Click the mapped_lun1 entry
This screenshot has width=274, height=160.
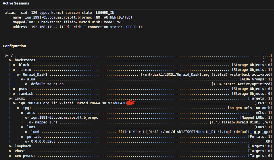point(46,122)
